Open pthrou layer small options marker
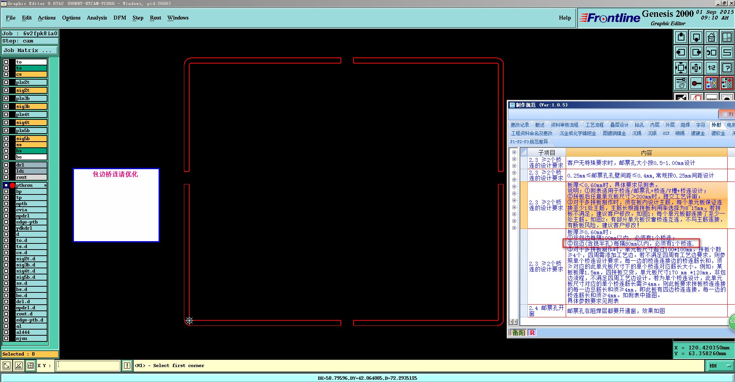Screen dimensions: 735x382 pyautogui.click(x=45, y=185)
